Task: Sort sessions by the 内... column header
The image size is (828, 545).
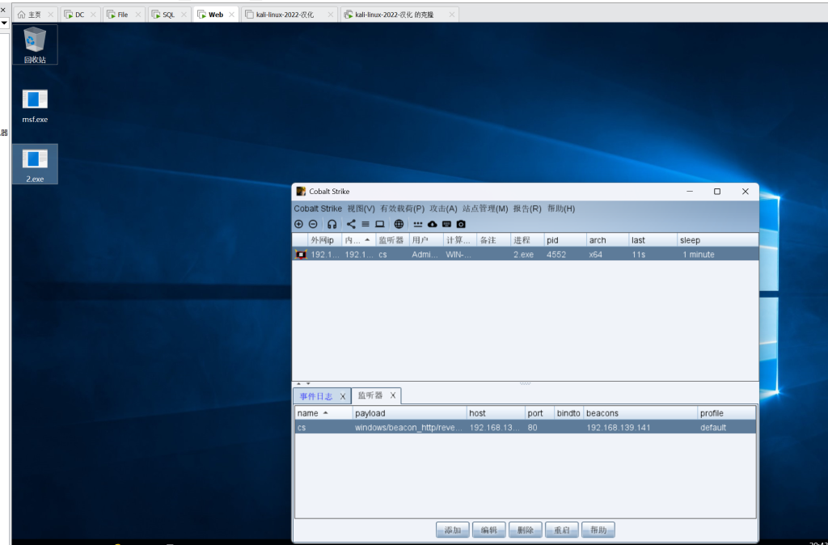Action: pos(358,240)
